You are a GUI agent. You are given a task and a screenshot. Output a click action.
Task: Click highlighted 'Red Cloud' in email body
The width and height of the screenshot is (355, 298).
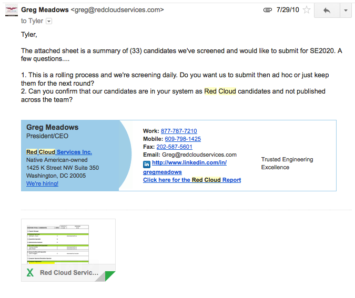coord(220,91)
